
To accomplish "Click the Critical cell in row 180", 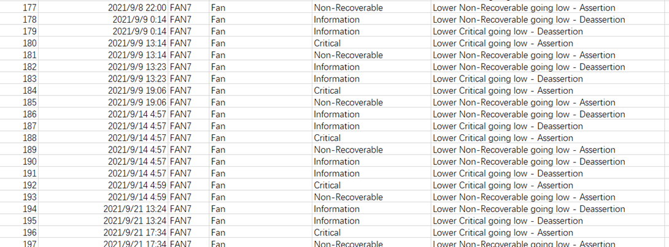I will coord(327,44).
